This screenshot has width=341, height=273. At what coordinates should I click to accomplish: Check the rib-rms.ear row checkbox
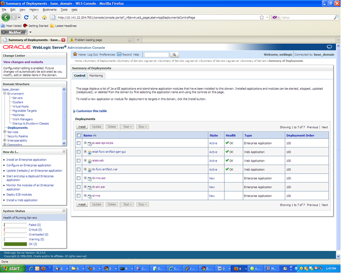click(x=79, y=178)
